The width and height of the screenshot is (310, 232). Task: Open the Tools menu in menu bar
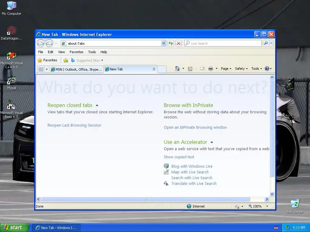coord(92,52)
